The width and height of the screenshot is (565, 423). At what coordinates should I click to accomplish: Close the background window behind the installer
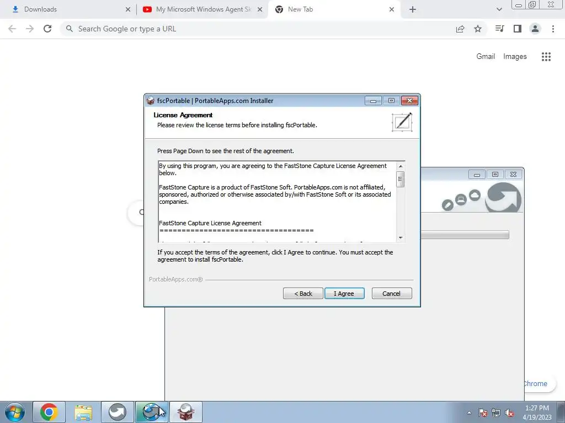point(514,175)
